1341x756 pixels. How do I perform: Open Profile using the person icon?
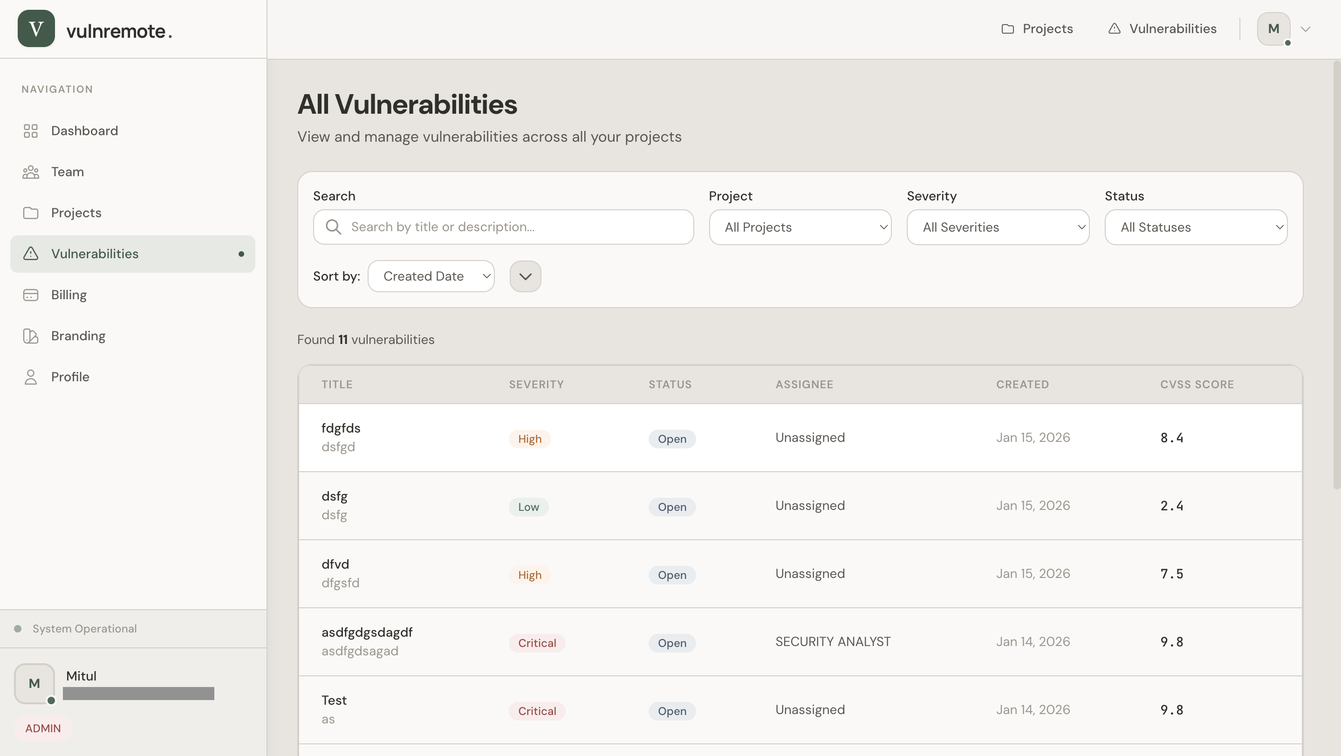(30, 377)
